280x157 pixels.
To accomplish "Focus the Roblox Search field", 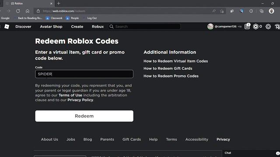I will tap(144, 27).
